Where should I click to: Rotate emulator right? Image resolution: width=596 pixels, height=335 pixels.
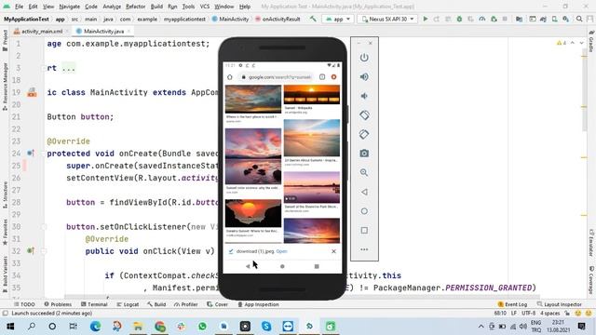tap(364, 134)
